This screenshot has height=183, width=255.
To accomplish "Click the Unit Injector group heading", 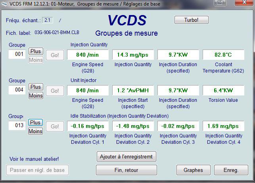I will [x=83, y=80].
